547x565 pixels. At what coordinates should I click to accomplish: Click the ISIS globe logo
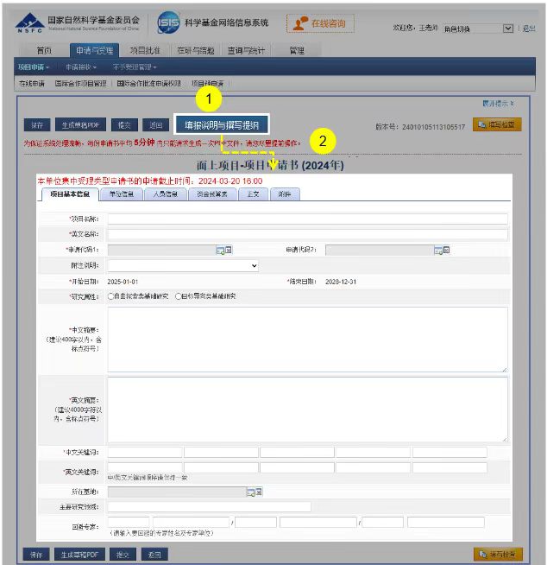click(x=168, y=22)
